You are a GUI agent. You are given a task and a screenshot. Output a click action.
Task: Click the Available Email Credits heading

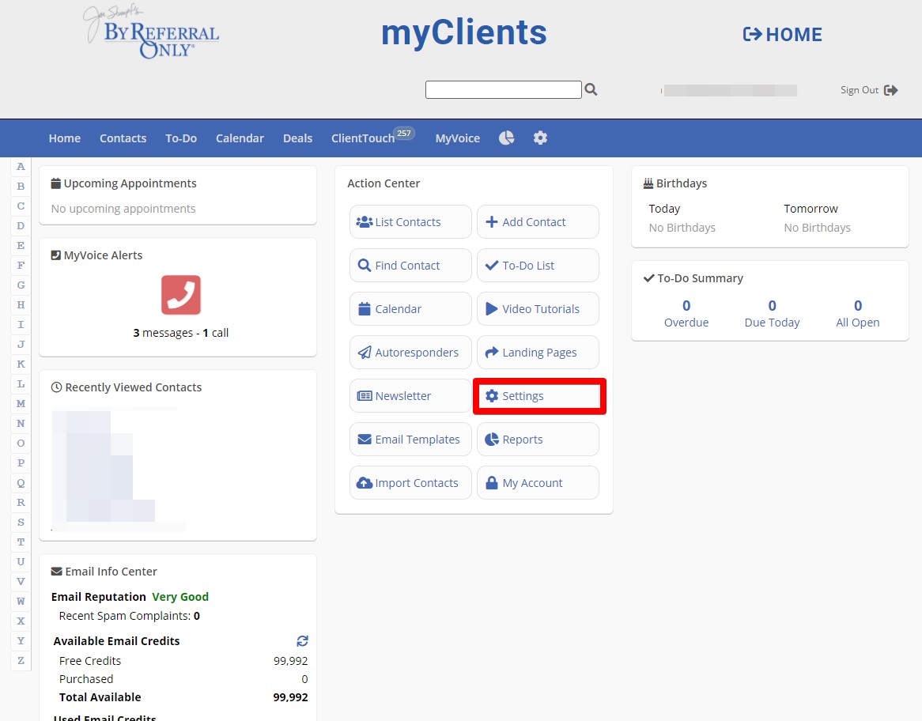tap(116, 641)
